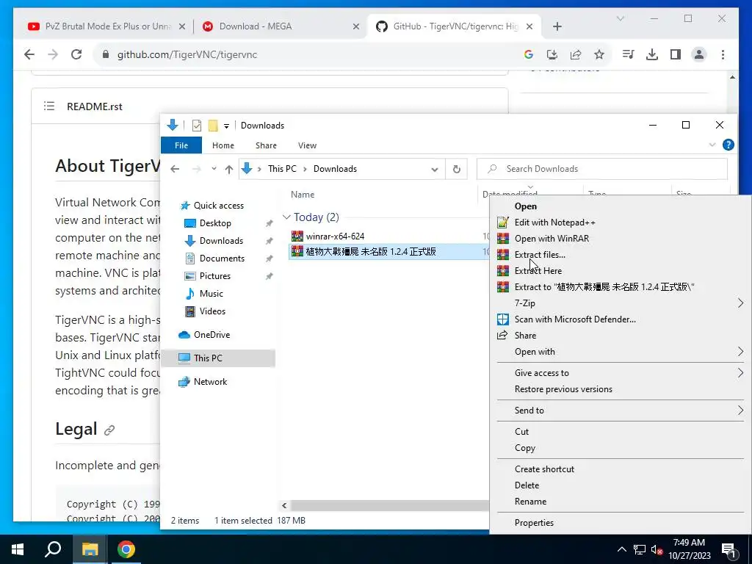Image resolution: width=752 pixels, height=564 pixels.
Task: Open Customize Quick Access Toolbar dropdown
Action: click(226, 126)
